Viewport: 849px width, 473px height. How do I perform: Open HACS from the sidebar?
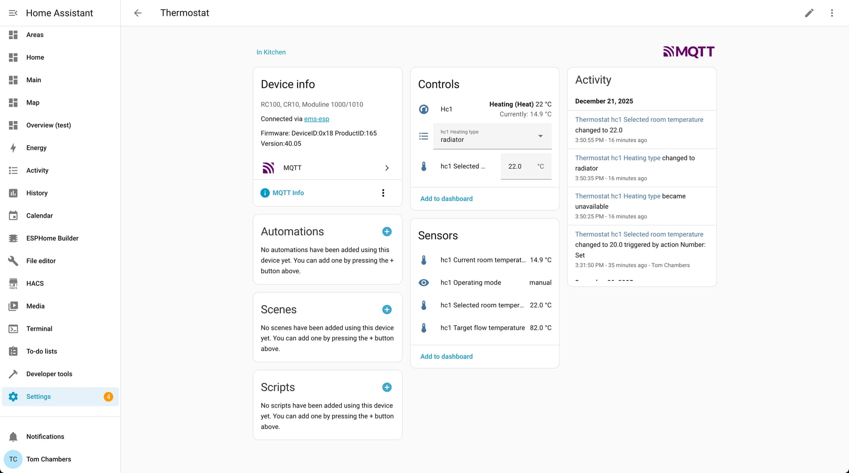click(x=35, y=284)
